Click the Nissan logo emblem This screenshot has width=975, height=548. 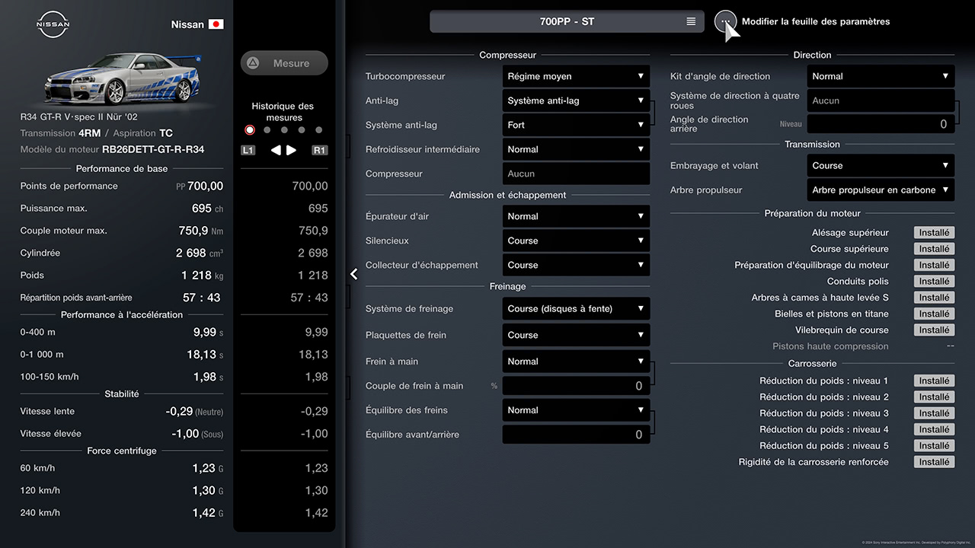point(53,24)
